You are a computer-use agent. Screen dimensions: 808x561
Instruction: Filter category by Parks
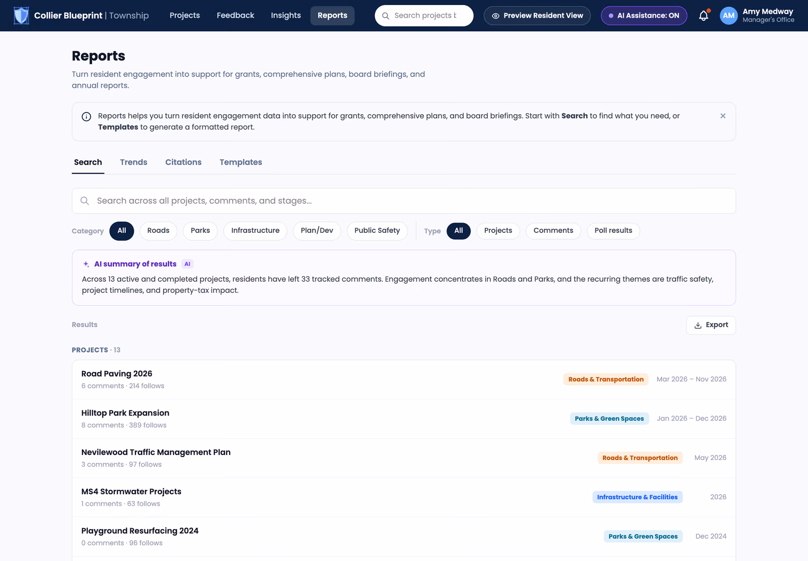(x=200, y=231)
